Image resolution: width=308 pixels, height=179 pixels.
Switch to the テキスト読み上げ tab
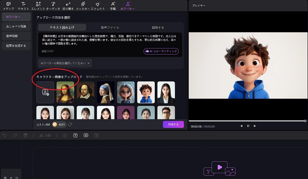(x=62, y=27)
